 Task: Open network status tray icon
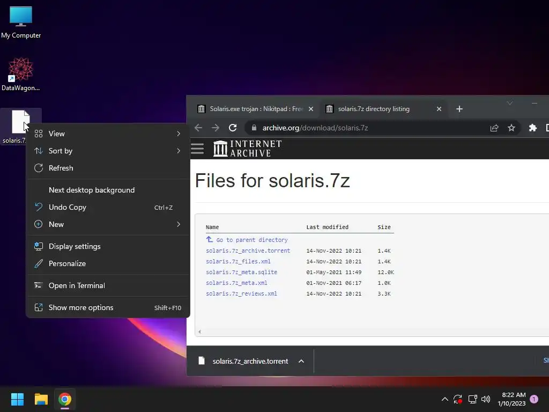[472, 399]
